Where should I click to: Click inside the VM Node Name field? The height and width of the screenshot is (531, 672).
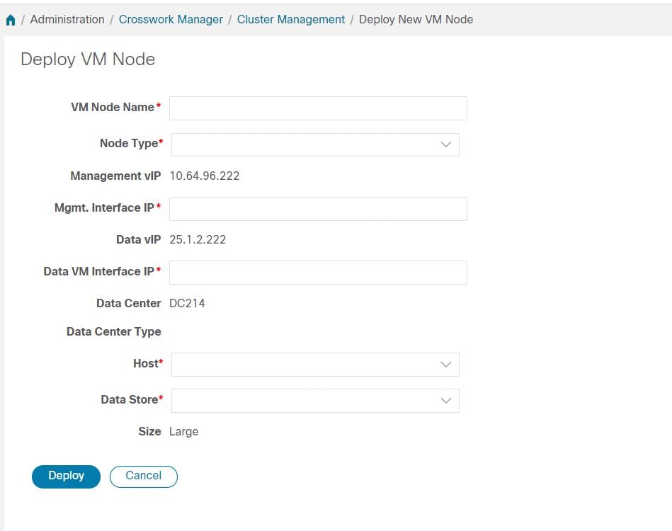click(x=317, y=108)
